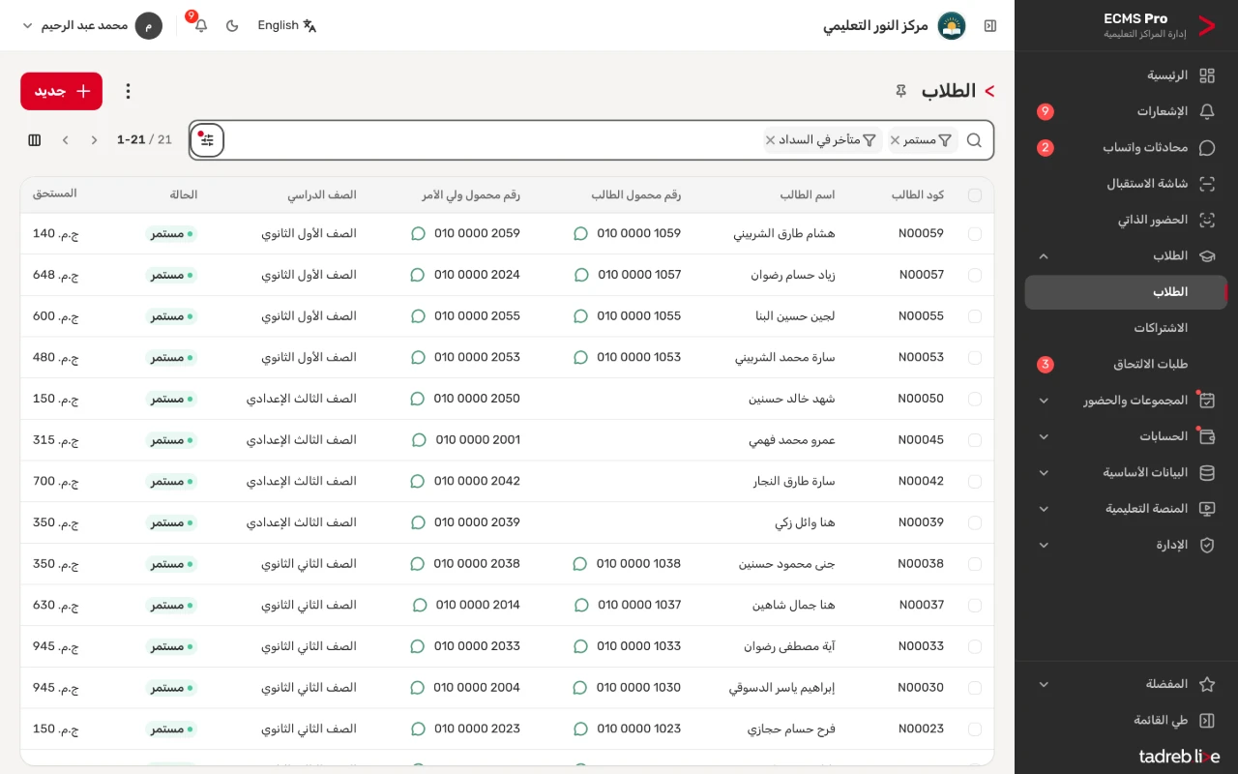Check the row N00055 checkbox
This screenshot has height=774, width=1238.
974,316
